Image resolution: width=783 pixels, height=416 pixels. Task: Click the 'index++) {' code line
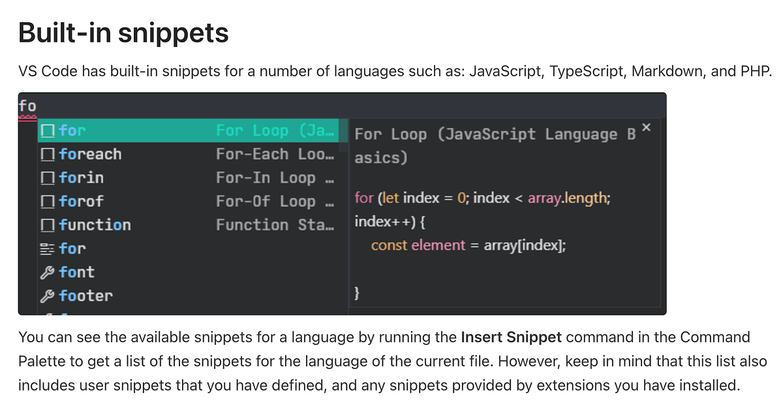(x=390, y=222)
